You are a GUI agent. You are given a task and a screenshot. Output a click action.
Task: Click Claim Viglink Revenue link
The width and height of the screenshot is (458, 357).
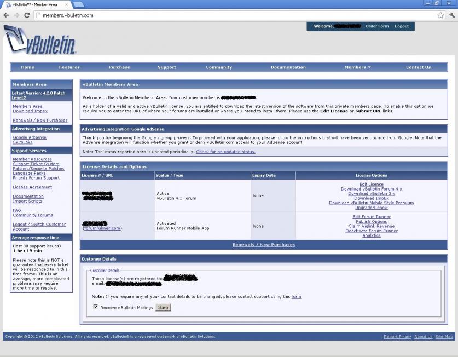click(371, 226)
